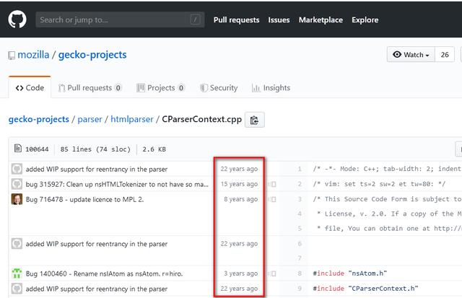This screenshot has height=298, width=462.
Task: Click author avatar for Bug 1400460 commit
Action: coord(17,273)
